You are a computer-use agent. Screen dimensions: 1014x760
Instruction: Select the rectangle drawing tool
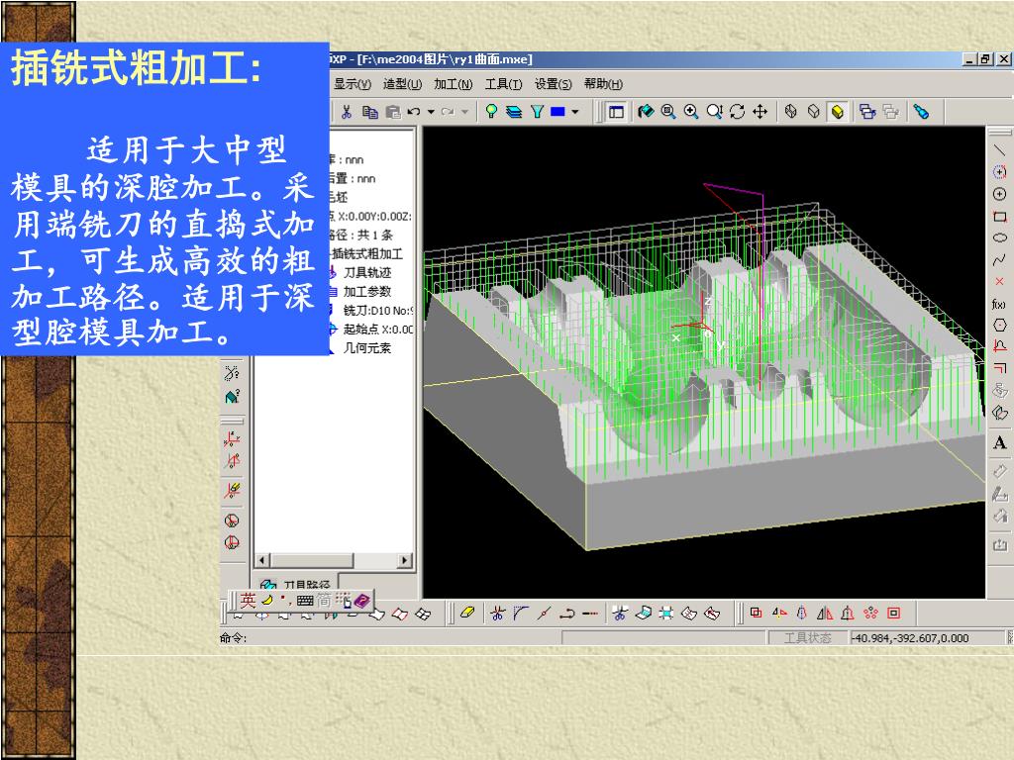pos(1000,216)
